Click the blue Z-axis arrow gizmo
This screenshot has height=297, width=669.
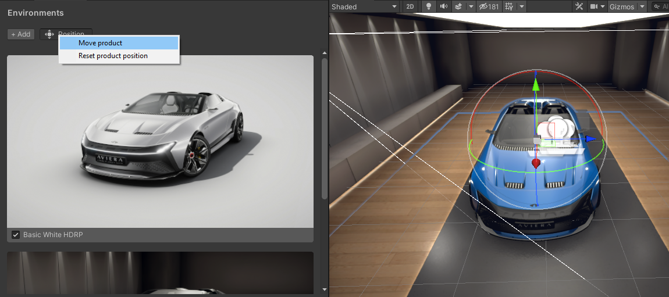(x=590, y=139)
